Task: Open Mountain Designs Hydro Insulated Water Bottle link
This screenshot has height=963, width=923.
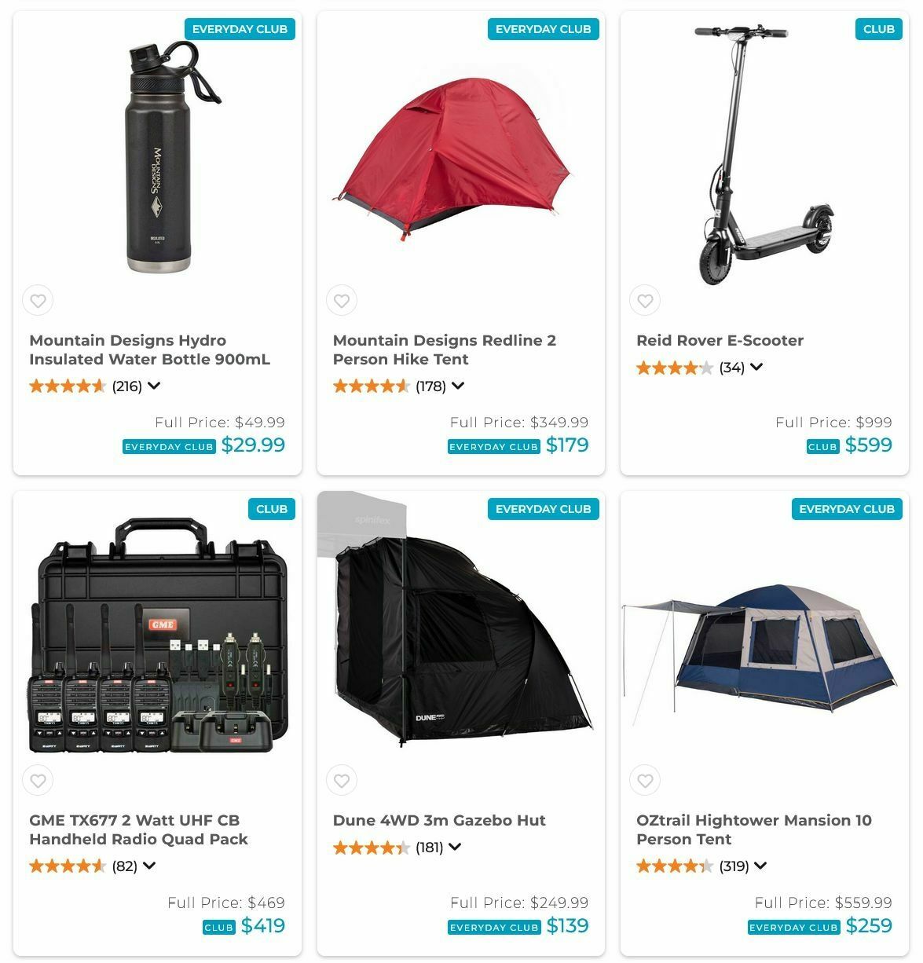Action: [x=149, y=350]
